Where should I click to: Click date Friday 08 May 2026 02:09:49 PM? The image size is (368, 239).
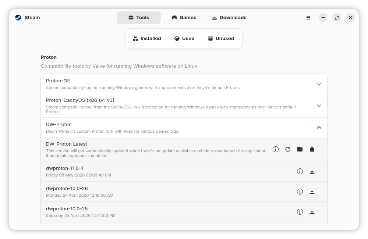coord(78,175)
